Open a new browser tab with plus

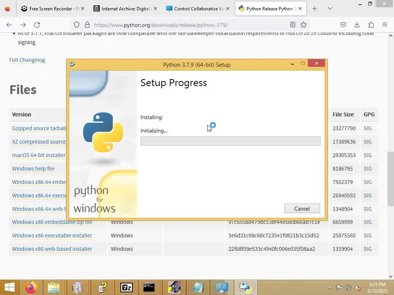point(315,9)
